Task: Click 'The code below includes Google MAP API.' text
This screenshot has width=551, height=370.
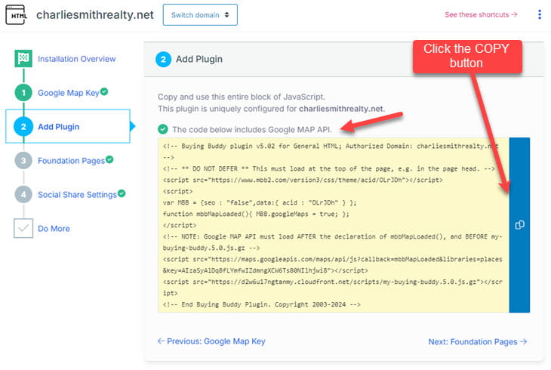Action: coord(251,129)
